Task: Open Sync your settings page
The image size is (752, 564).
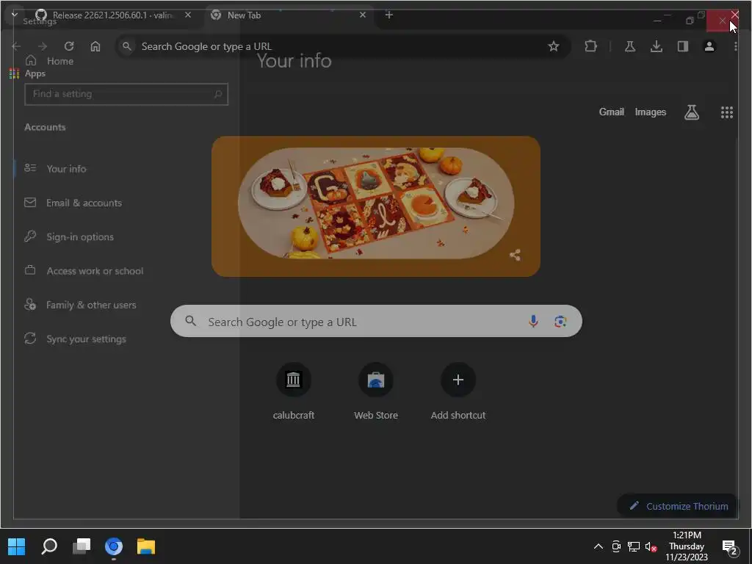Action: coord(87,339)
